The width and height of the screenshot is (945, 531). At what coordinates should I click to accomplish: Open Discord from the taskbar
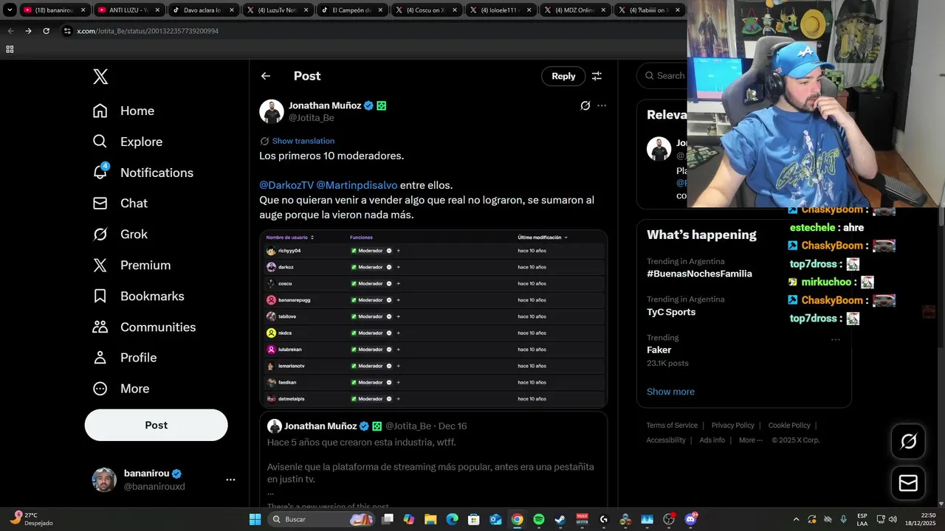[691, 519]
